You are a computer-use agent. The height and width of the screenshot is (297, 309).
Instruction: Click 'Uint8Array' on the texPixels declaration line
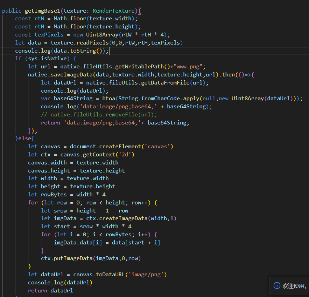point(102,35)
